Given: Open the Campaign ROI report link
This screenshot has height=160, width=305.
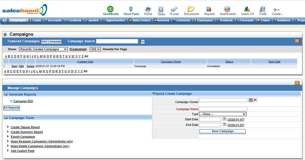Looking at the screenshot, I should [23, 101].
